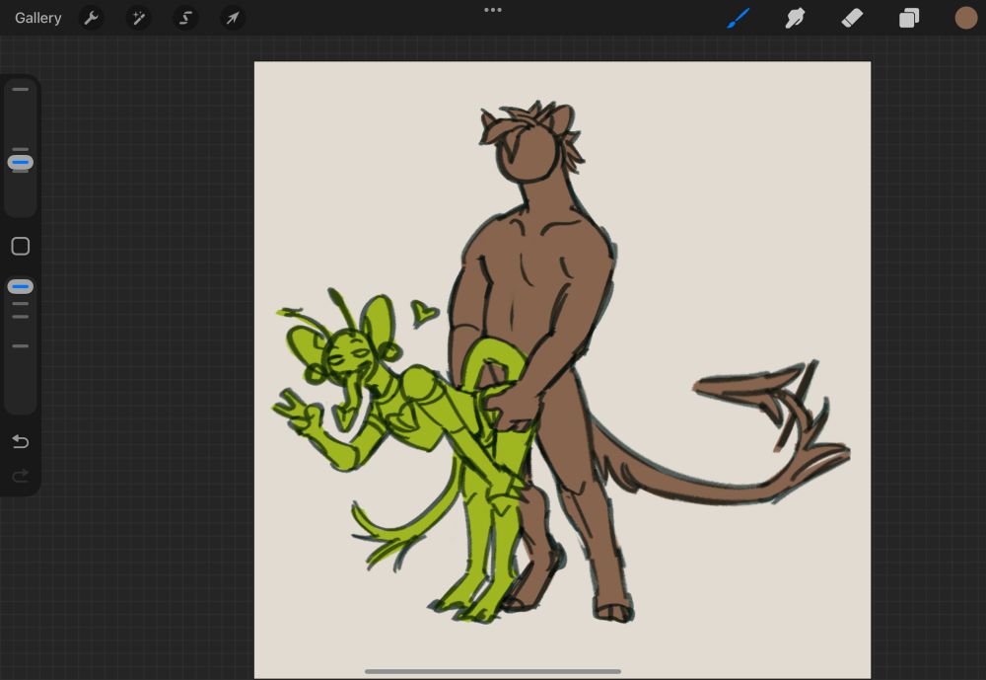The image size is (986, 680).
Task: Tap the green heart on the canvas
Action: 423,313
